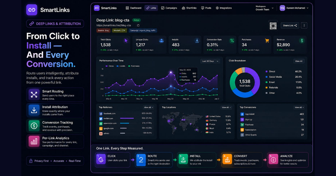The height and width of the screenshot is (176, 336).
Task: Click the Germany flag in Top Locations
Action: [207, 120]
